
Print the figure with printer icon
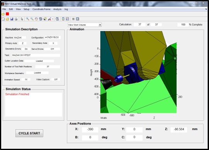tap(16, 19)
